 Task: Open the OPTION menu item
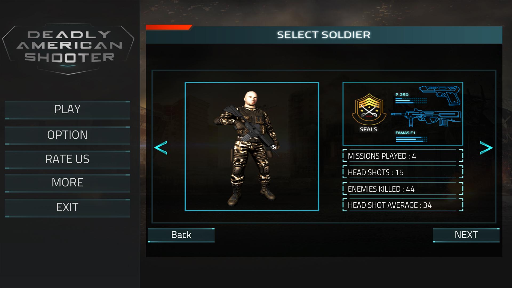[67, 135]
